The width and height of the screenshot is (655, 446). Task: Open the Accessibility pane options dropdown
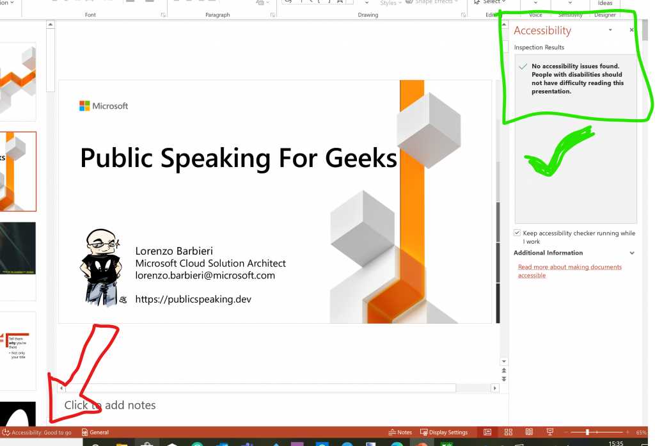(x=610, y=30)
